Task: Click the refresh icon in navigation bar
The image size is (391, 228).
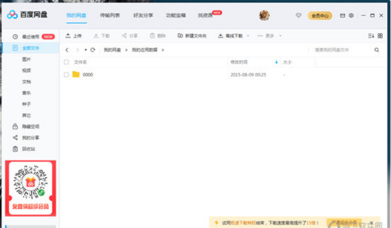Action: (x=93, y=50)
